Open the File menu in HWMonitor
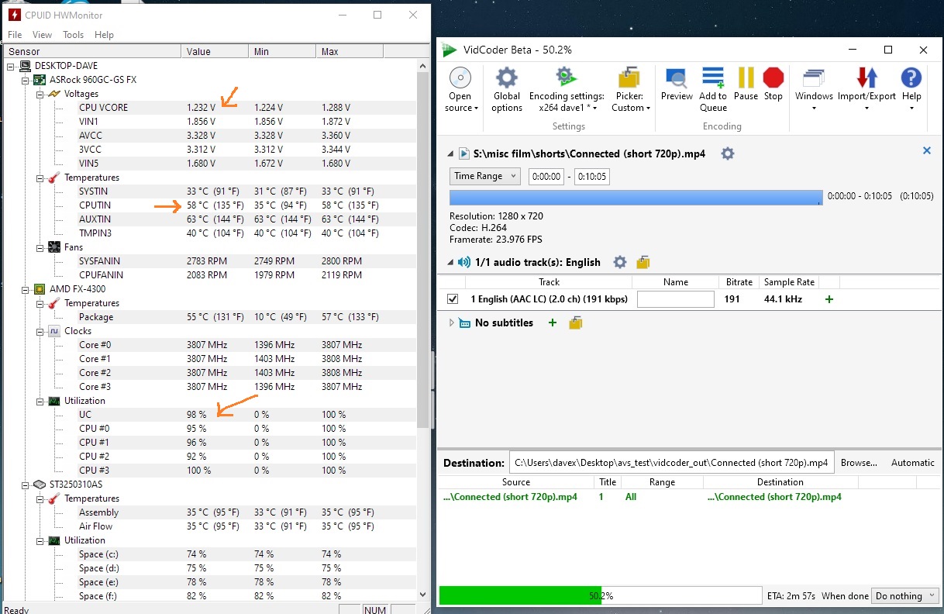Screen dimensions: 944x614 (x=15, y=35)
